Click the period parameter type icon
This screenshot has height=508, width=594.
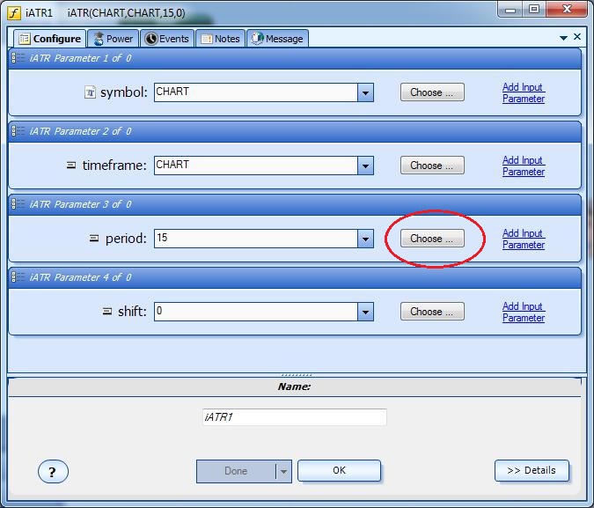94,239
